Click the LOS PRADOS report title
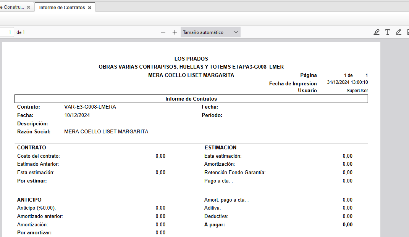Image resolution: width=409 pixels, height=237 pixels. pos(191,59)
